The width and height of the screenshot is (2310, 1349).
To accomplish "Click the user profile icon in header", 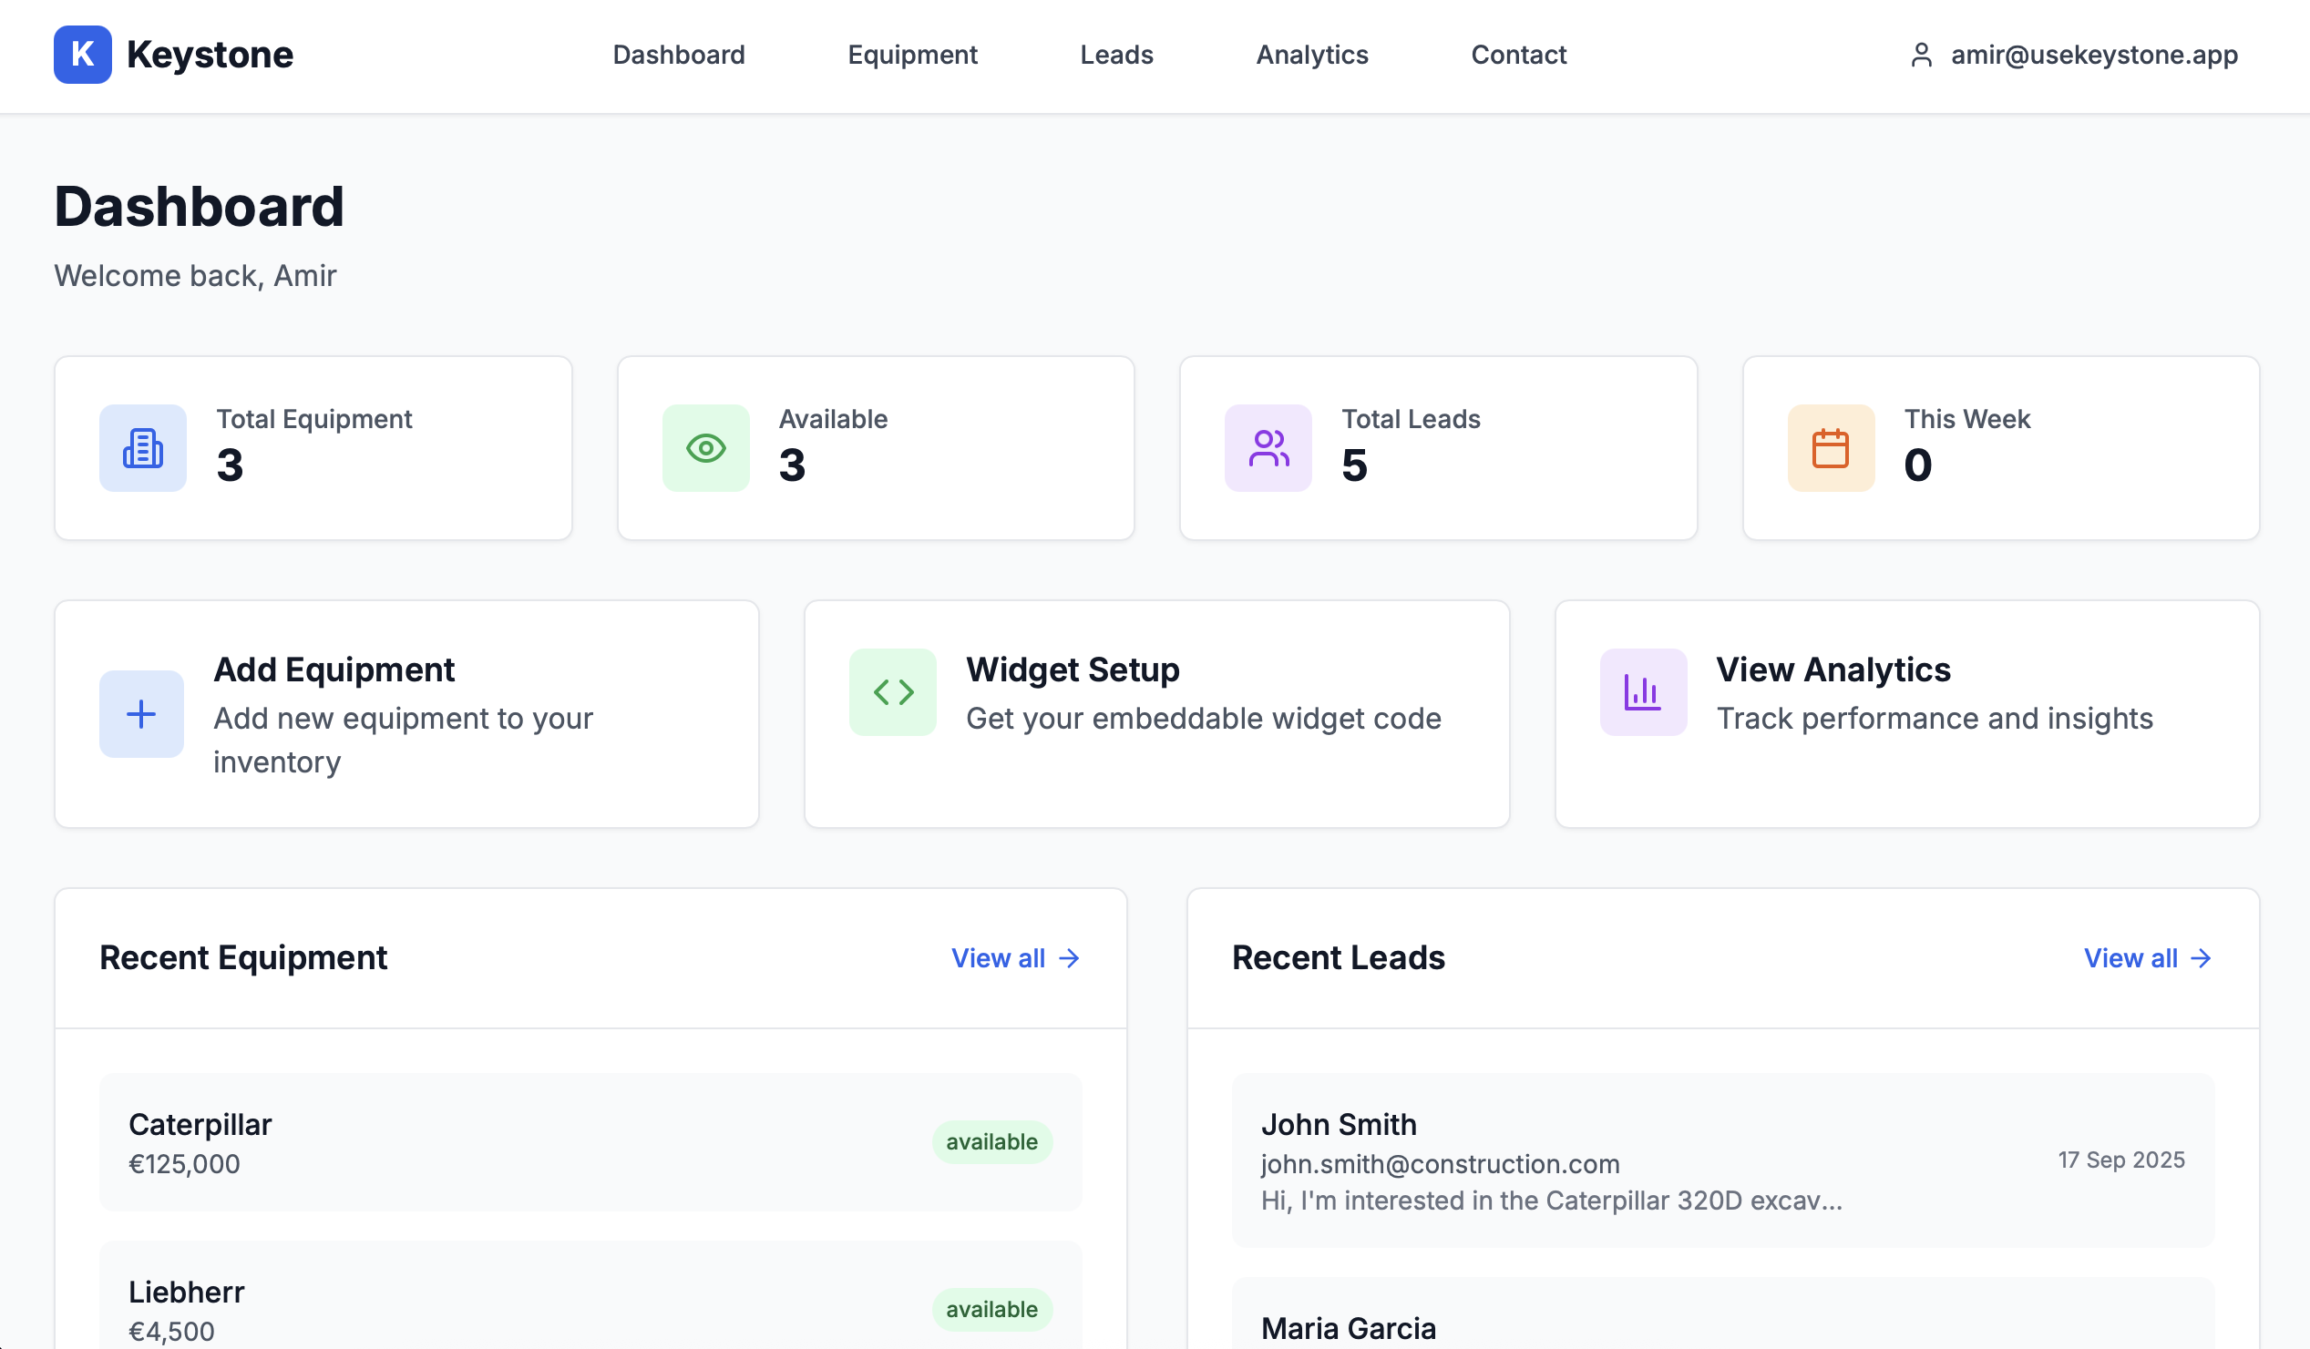I will click(1921, 55).
